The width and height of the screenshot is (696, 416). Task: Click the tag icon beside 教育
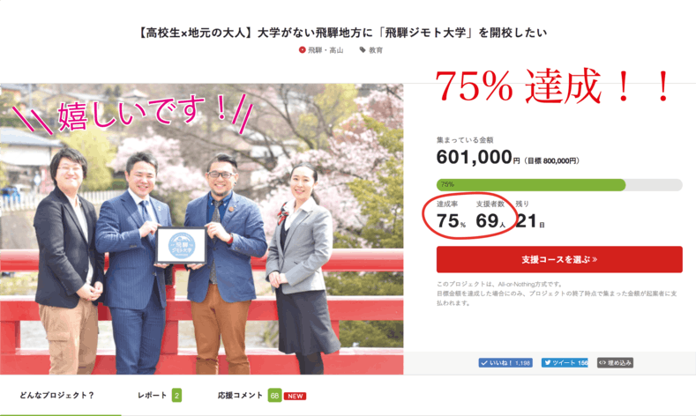click(x=363, y=50)
